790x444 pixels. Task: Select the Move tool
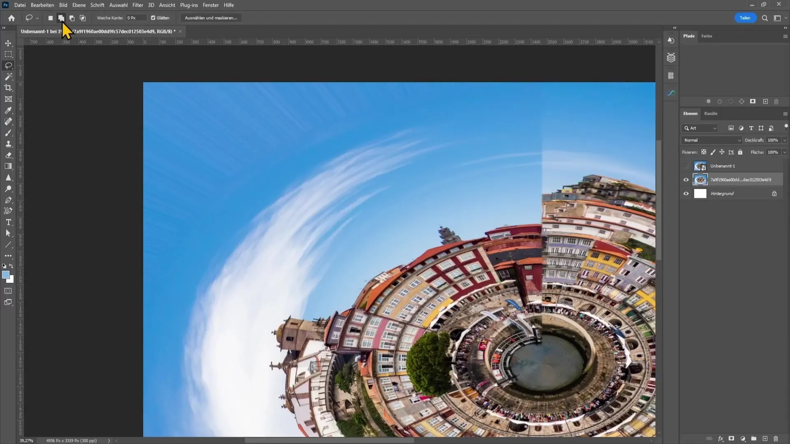tap(8, 43)
